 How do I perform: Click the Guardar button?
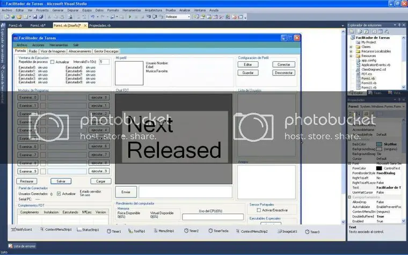pyautogui.click(x=248, y=73)
